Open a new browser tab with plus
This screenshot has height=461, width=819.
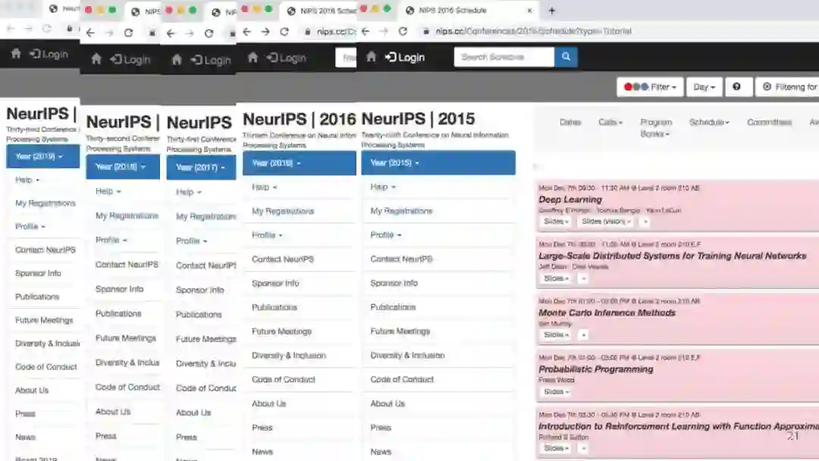click(x=551, y=10)
